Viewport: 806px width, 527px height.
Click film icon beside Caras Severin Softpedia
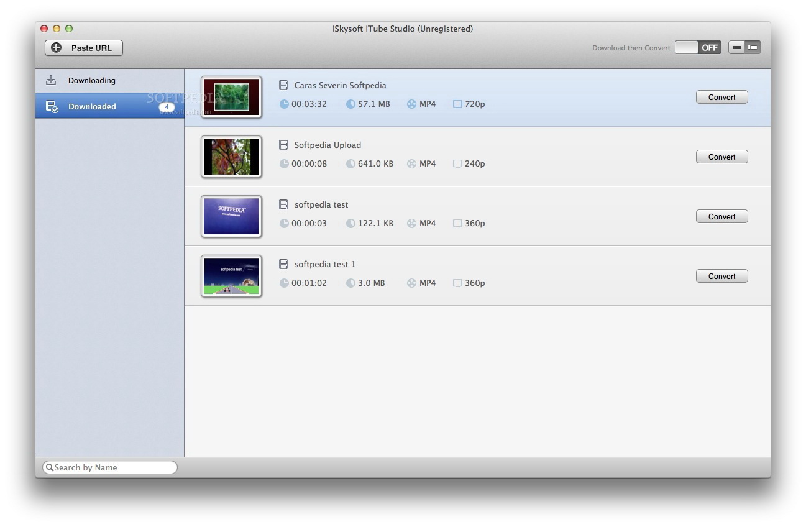283,85
